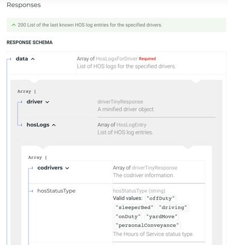This screenshot has height=245, width=228.
Task: Click the data property name
Action: pyautogui.click(x=22, y=59)
